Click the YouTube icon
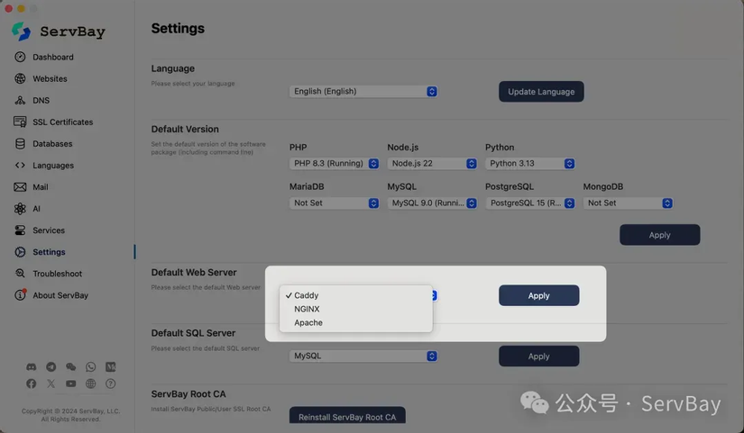Screen dimensions: 744x433 pos(70,383)
